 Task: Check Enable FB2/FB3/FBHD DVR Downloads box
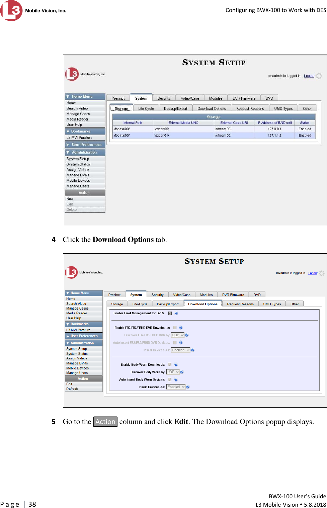tap(175, 328)
